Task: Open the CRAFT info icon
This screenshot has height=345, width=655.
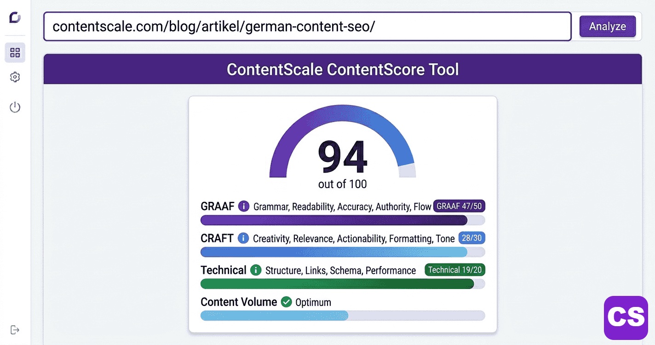Action: tap(242, 238)
